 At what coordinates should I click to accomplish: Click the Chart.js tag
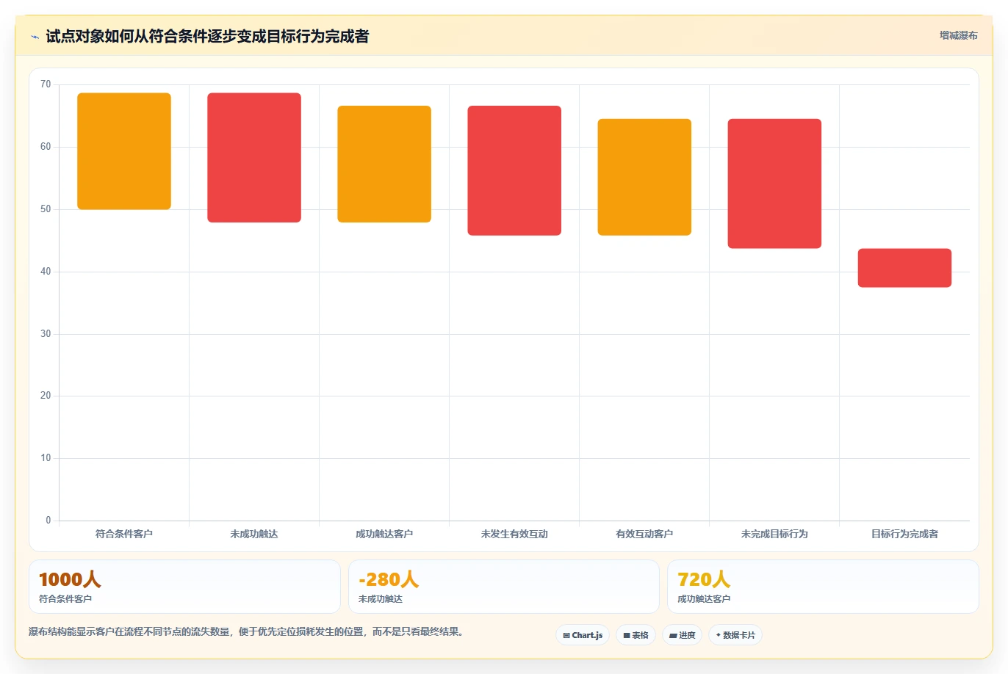[x=583, y=635]
